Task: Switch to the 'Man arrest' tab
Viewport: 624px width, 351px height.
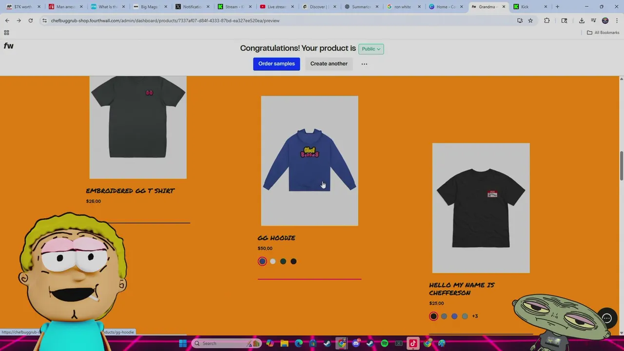Action: [x=65, y=7]
